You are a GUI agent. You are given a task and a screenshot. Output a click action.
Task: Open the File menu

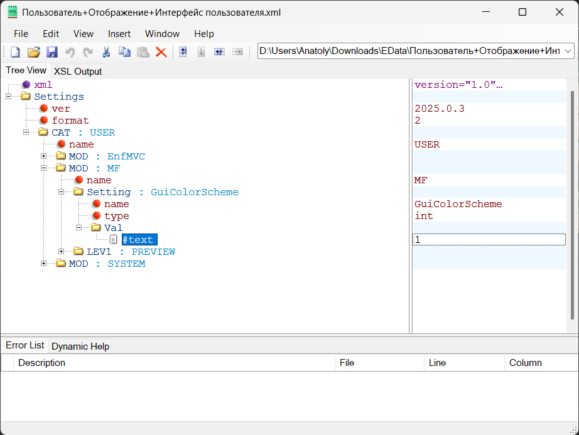(21, 33)
